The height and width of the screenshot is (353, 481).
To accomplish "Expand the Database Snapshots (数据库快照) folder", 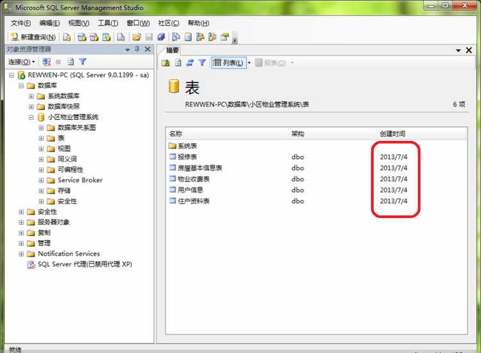I will click(31, 106).
